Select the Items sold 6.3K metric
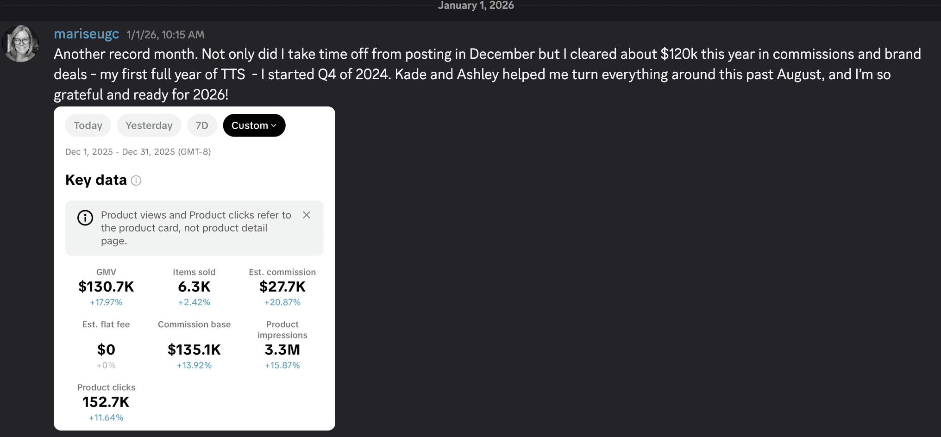 [x=194, y=287]
